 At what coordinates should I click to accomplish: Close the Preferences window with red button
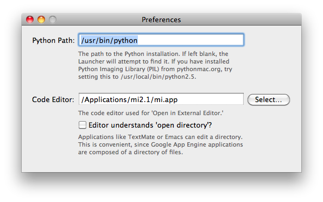(x=30, y=20)
